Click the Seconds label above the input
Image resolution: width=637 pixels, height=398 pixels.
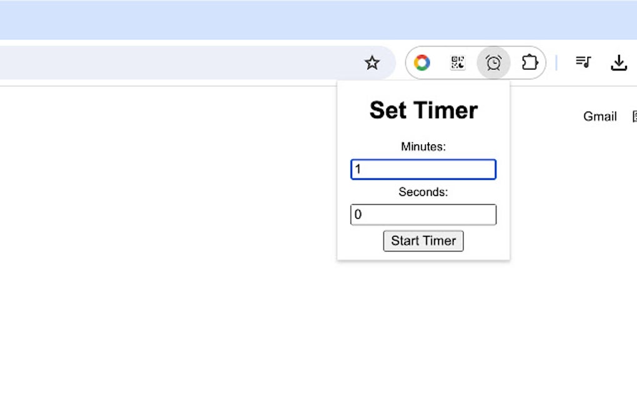pos(423,192)
